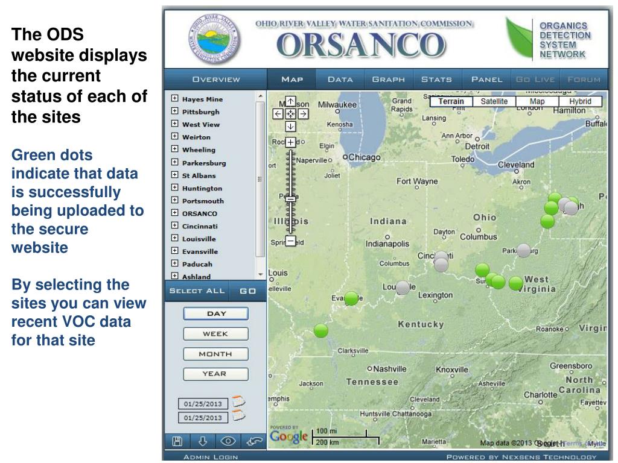This screenshot has height=463, width=618.
Task: Expand the Portsmouth site entry
Action: [x=174, y=200]
